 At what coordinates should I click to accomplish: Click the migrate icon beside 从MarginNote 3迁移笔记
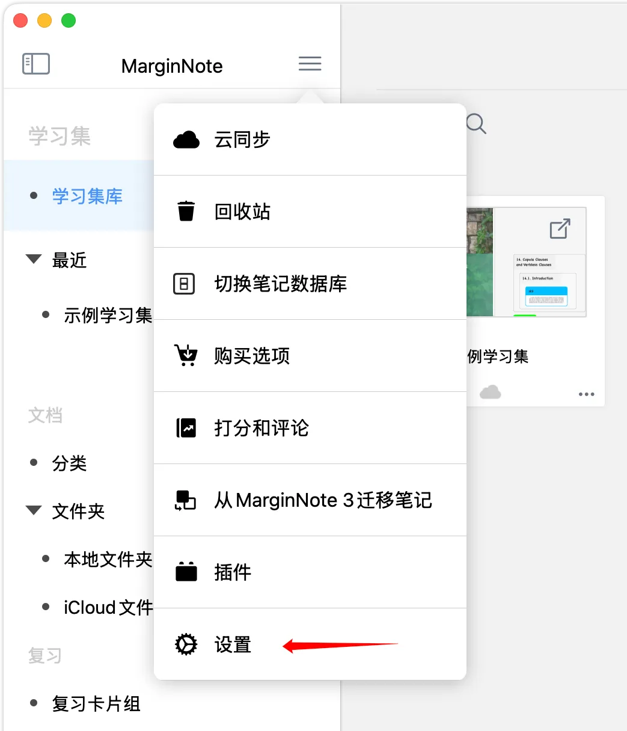tap(186, 500)
